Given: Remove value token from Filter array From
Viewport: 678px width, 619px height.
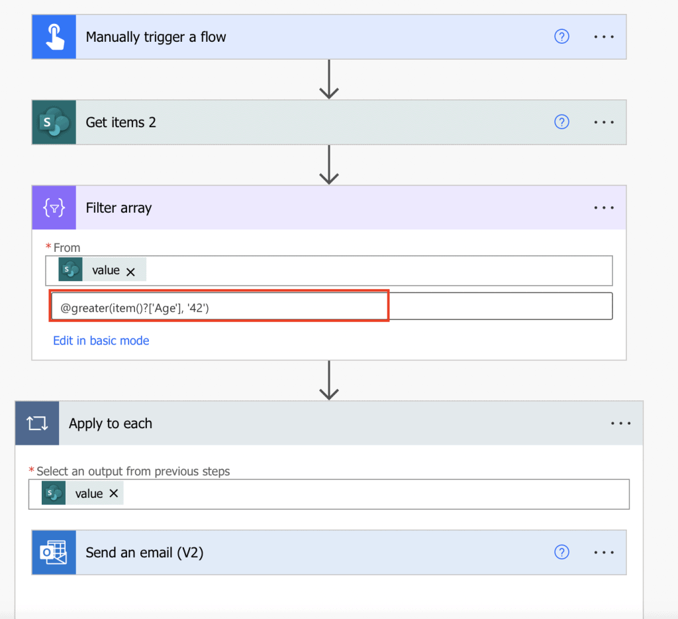Looking at the screenshot, I should click(130, 272).
